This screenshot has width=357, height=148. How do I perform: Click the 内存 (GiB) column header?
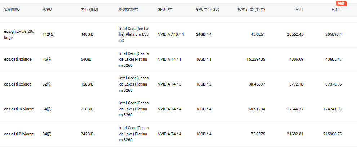pyautogui.click(x=89, y=10)
